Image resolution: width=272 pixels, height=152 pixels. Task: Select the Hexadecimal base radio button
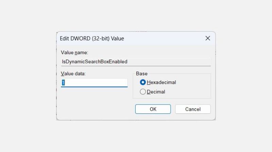point(143,82)
